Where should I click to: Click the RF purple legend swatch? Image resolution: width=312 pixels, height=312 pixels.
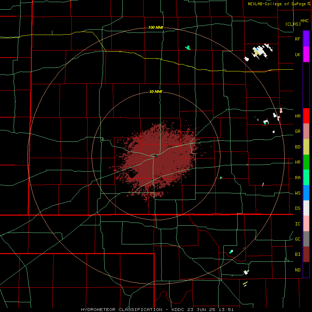tap(306, 39)
